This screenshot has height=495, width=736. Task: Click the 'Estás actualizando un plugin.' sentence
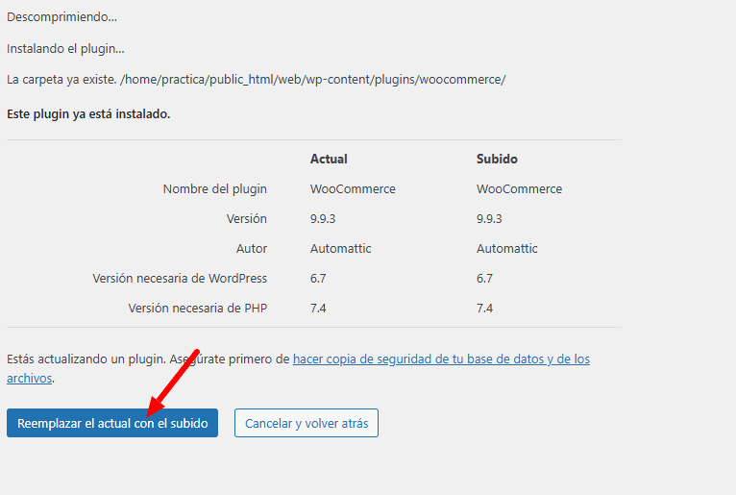coord(86,359)
